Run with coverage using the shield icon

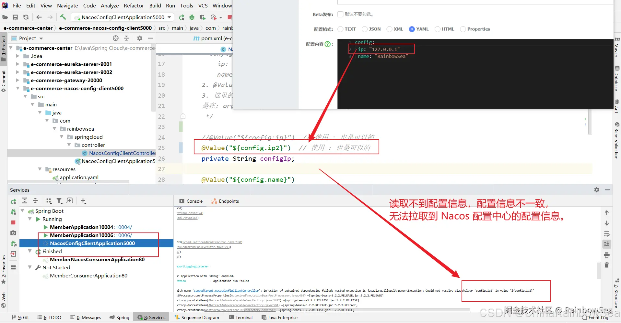pos(203,17)
